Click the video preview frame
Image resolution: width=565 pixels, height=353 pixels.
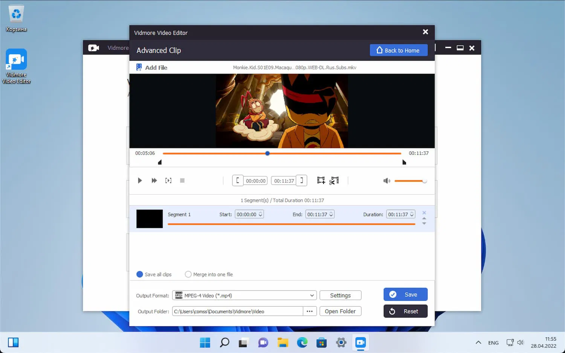(282, 111)
